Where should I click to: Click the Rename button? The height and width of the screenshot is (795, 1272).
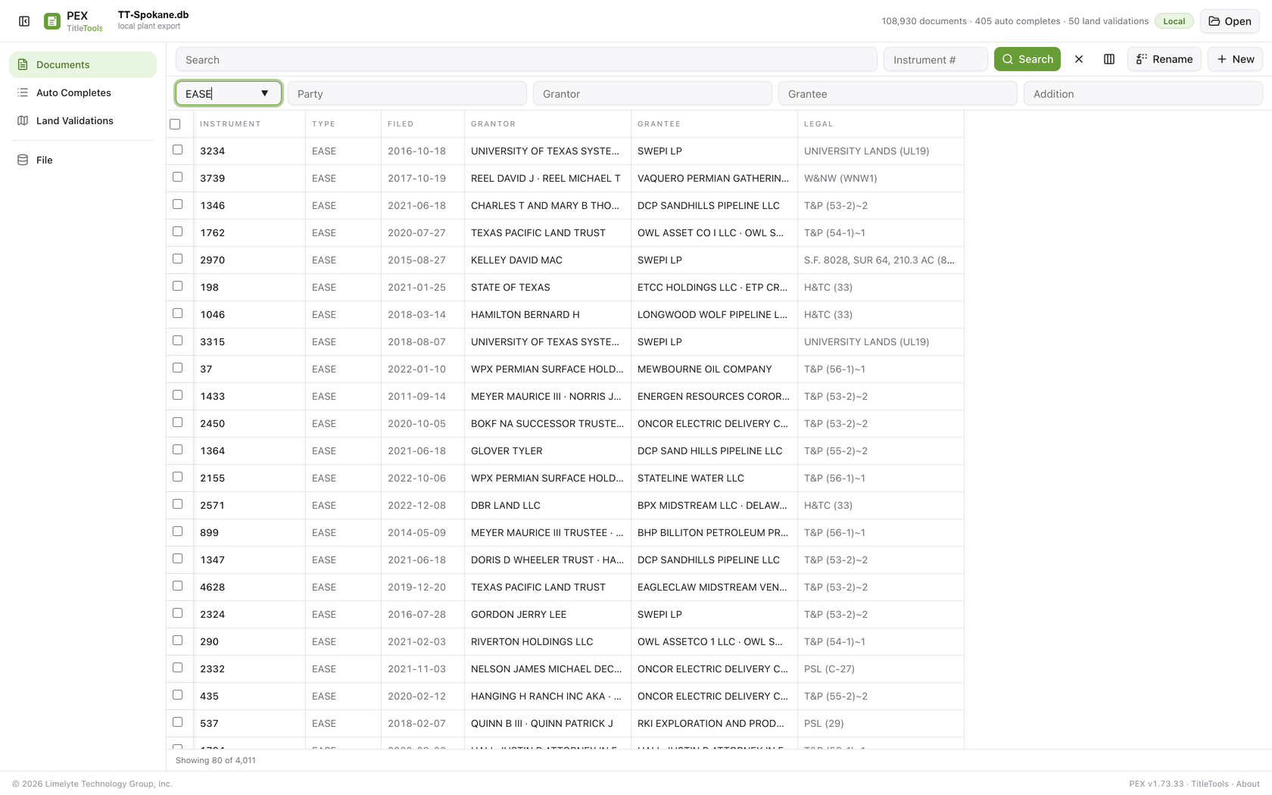[1164, 59]
